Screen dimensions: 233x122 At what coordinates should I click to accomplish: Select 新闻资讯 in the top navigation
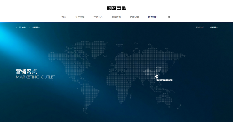click(116, 17)
